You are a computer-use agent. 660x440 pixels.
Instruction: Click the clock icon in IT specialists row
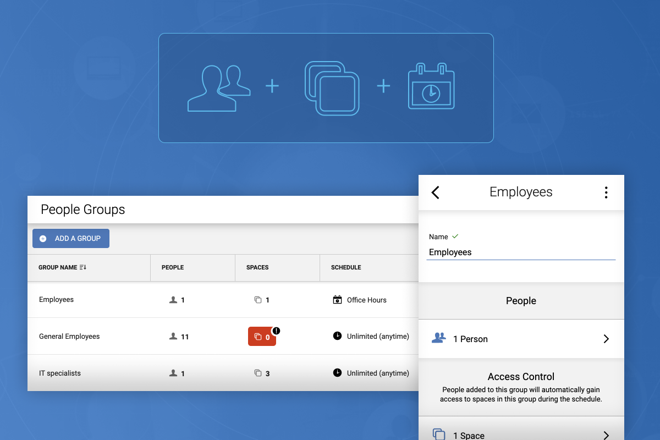[x=338, y=373]
